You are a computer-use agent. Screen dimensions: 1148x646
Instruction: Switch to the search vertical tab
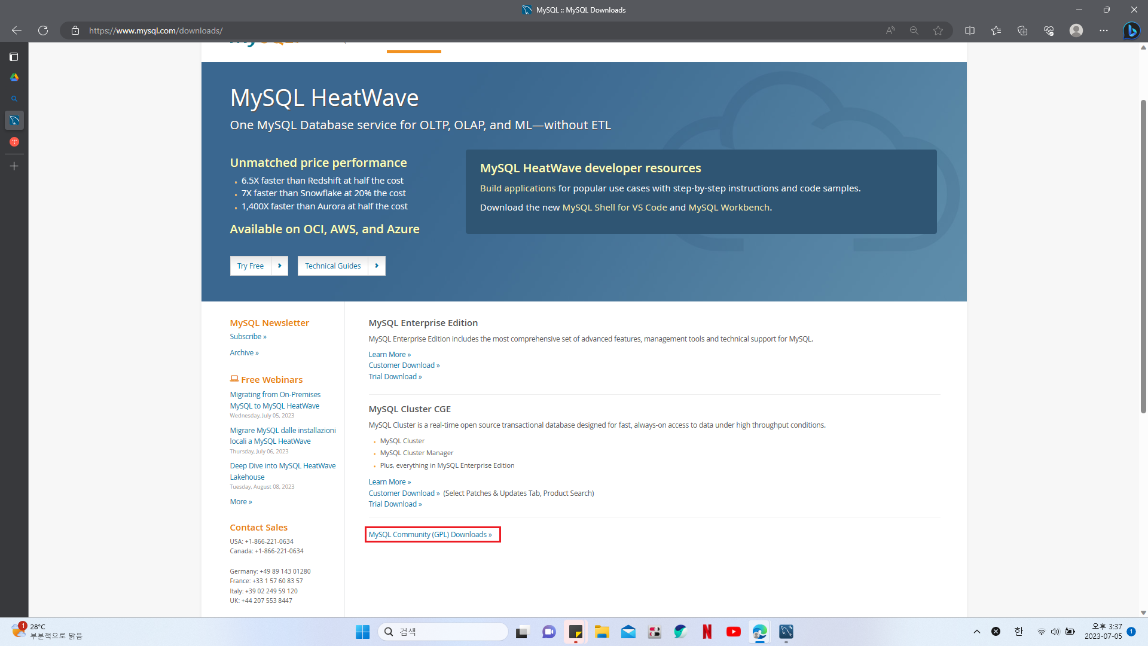14,99
